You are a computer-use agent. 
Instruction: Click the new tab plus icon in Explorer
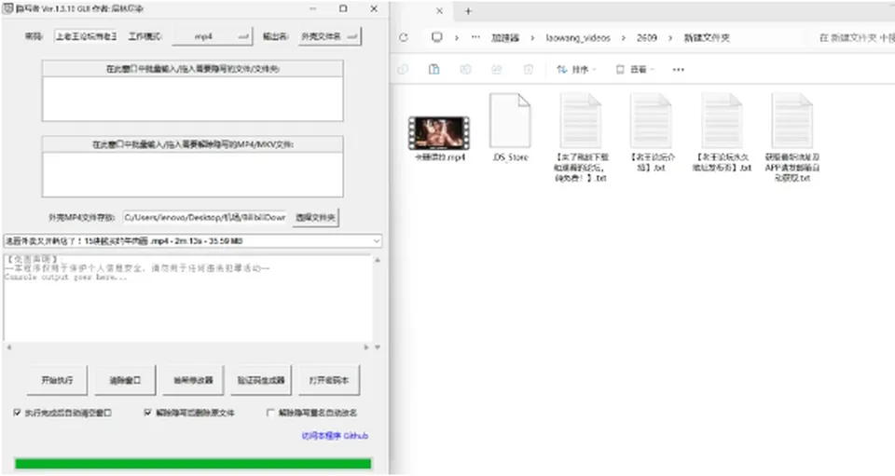pyautogui.click(x=468, y=11)
